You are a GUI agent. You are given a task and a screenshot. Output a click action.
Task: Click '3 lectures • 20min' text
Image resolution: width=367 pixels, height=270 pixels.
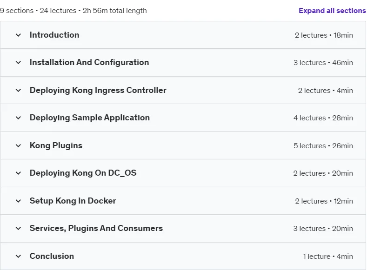[323, 229]
